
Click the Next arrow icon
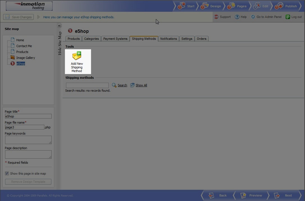pyautogui.click(x=277, y=195)
